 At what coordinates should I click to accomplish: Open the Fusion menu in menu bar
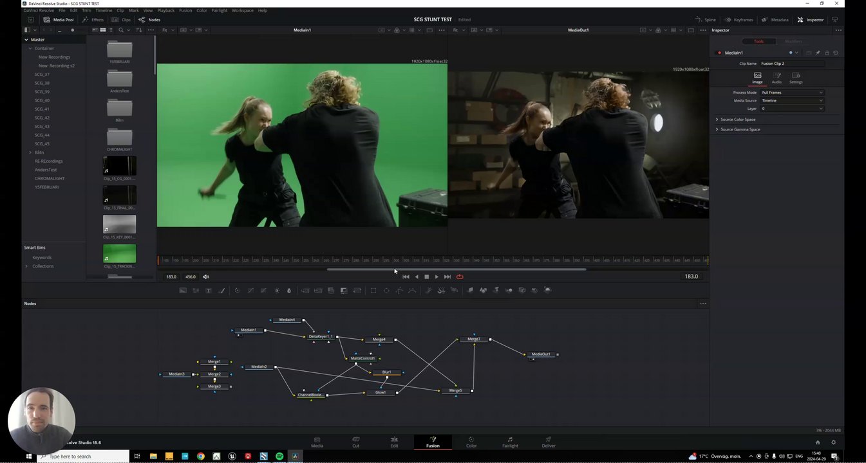(x=185, y=10)
